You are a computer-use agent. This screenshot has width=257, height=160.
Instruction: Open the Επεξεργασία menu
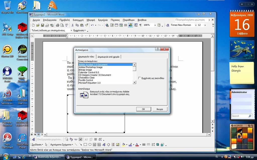pyautogui.click(x=50, y=20)
